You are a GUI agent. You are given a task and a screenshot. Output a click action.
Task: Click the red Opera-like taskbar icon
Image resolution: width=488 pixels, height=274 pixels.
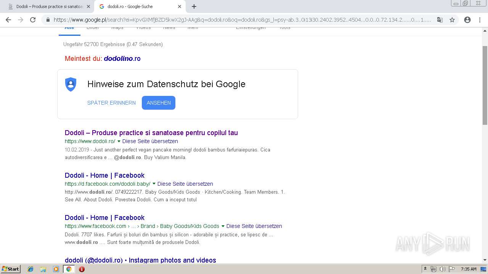pyautogui.click(x=82, y=269)
